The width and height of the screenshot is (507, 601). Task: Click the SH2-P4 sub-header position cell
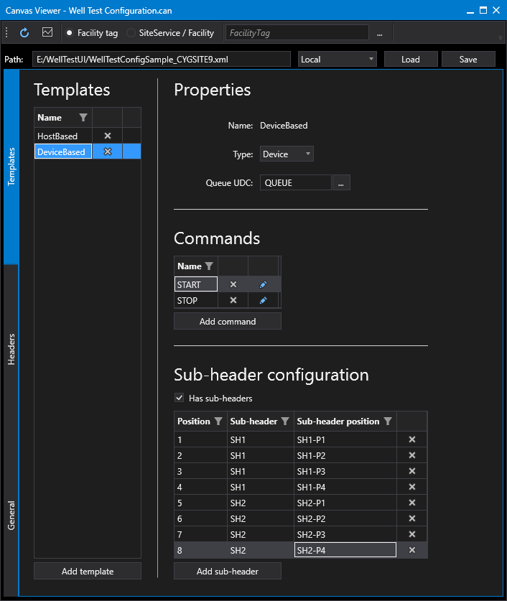pos(345,549)
